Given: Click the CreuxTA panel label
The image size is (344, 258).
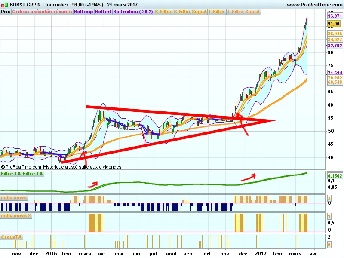Looking at the screenshot, I should tap(12, 237).
